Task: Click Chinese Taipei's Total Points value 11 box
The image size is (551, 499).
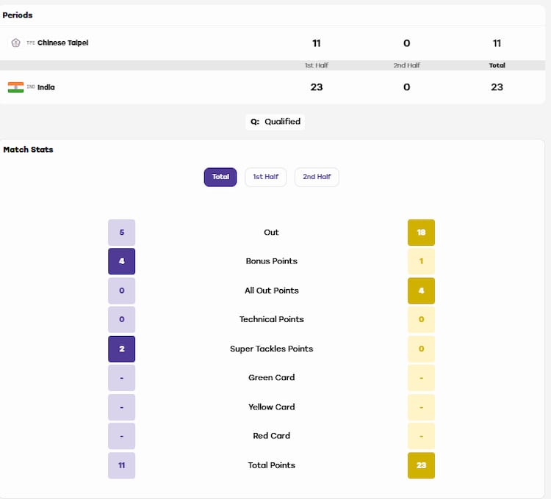Action: click(x=121, y=465)
